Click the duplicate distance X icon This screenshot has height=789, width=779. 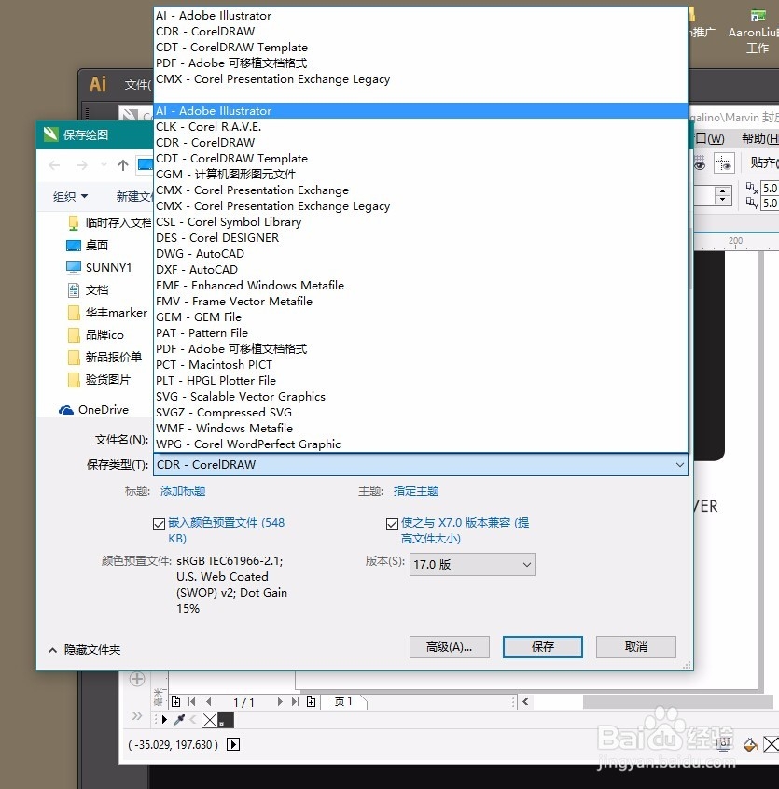coord(752,189)
